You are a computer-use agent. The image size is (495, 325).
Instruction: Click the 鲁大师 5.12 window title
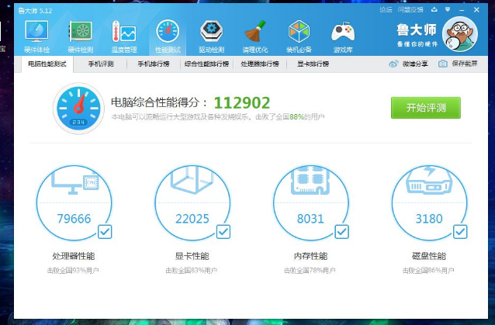(x=35, y=11)
